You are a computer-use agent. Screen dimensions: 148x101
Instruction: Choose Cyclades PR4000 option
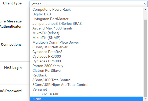(87, 61)
